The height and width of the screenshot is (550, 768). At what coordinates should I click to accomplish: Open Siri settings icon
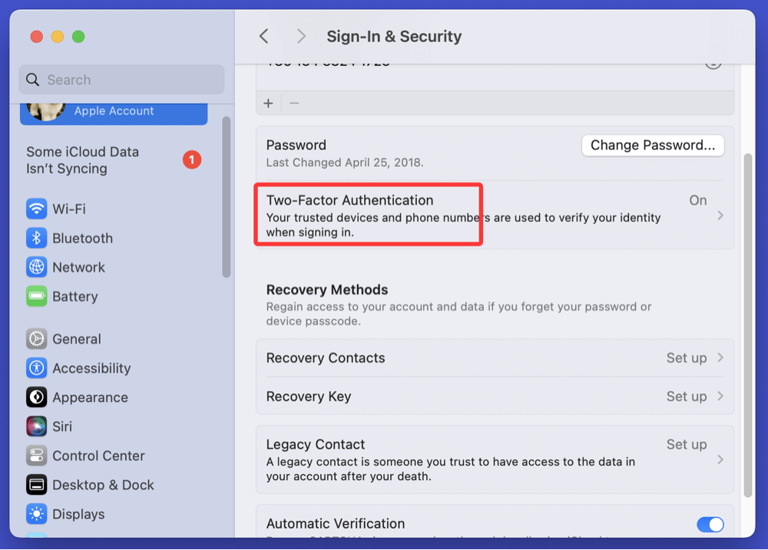click(36, 426)
